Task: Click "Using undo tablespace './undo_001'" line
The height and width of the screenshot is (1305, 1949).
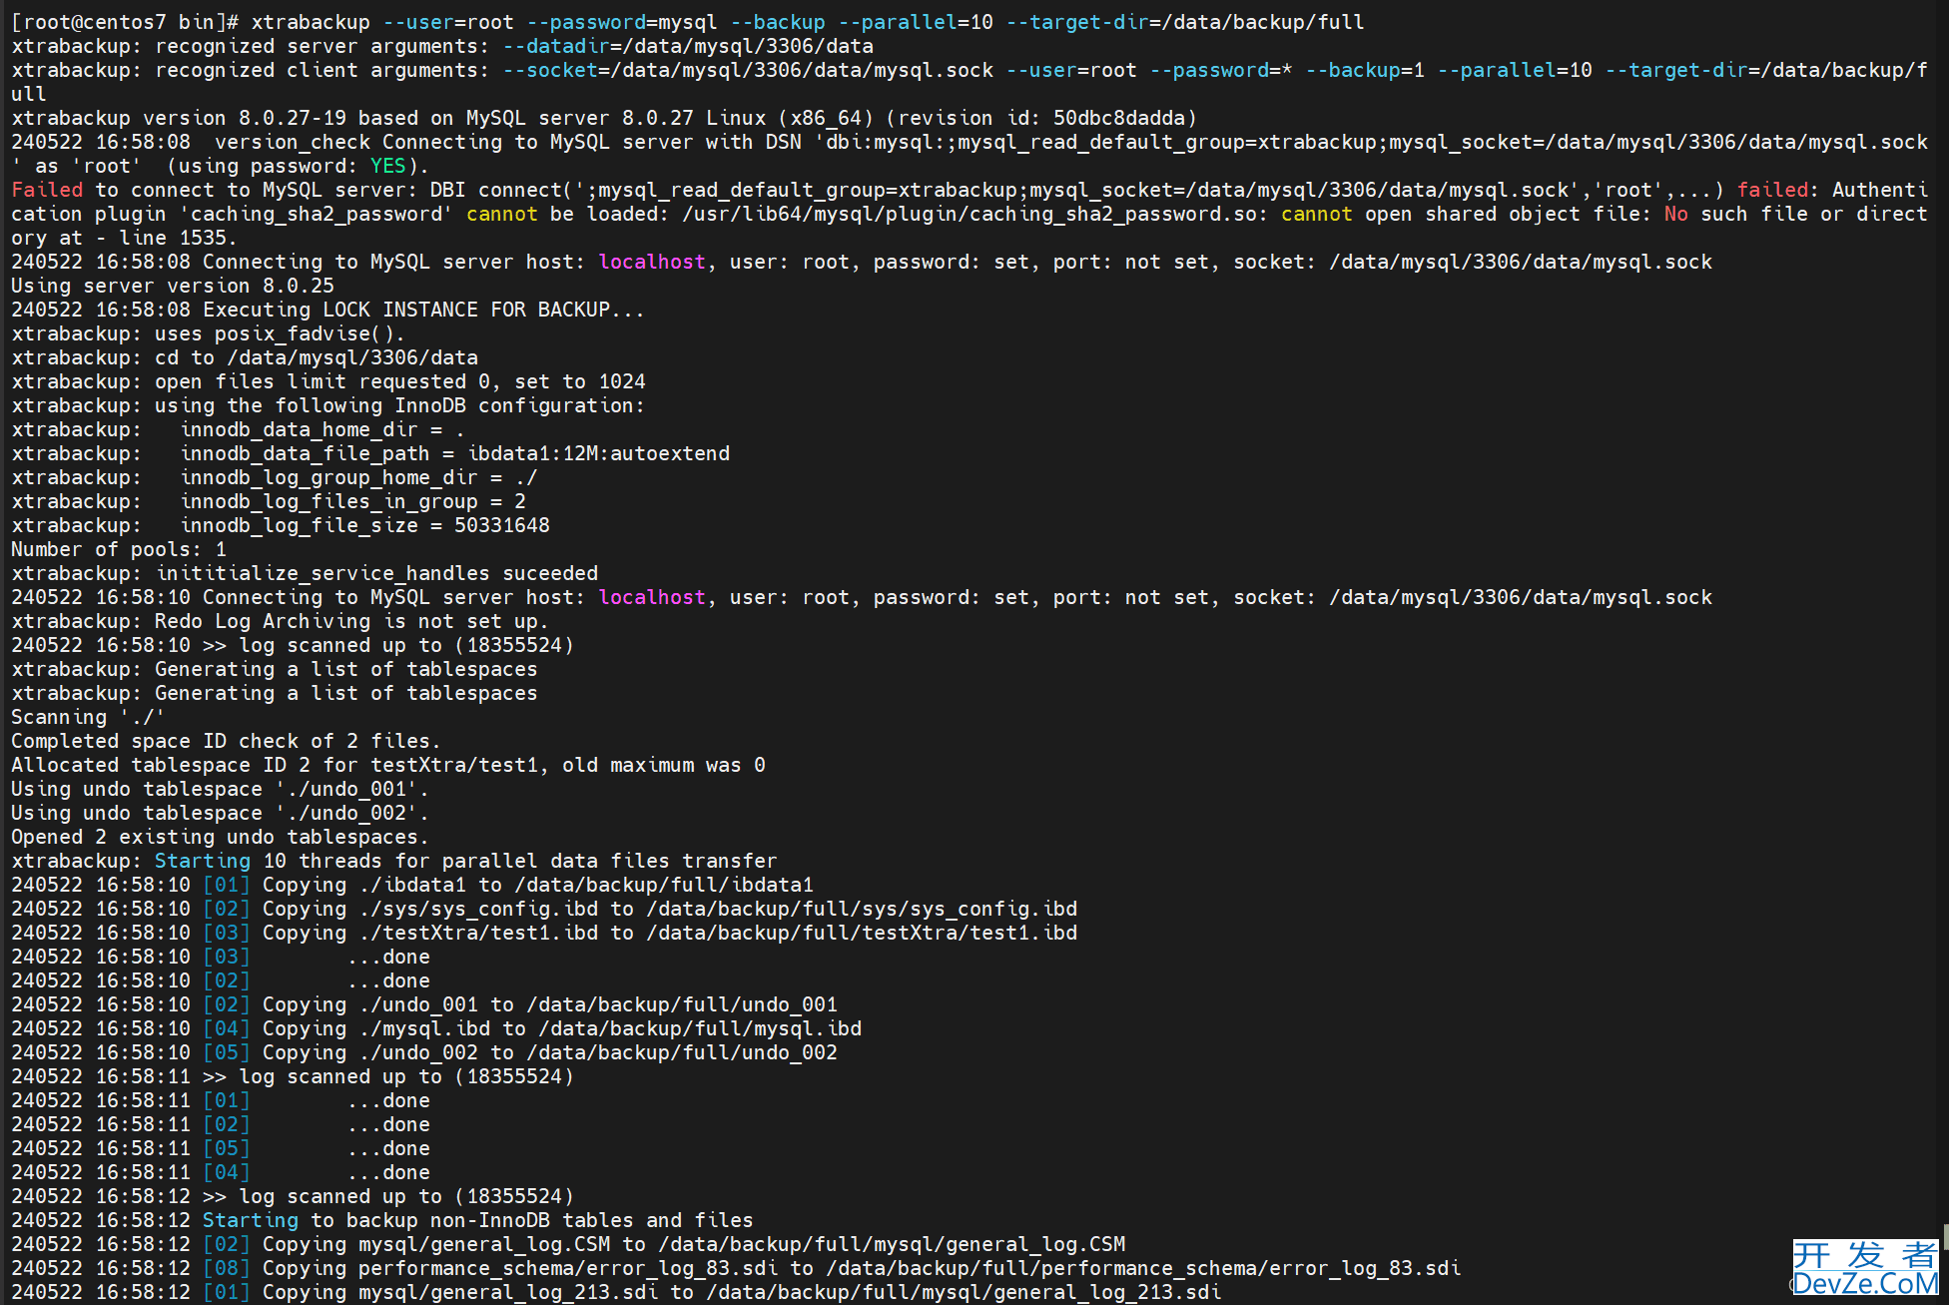Action: point(220,789)
